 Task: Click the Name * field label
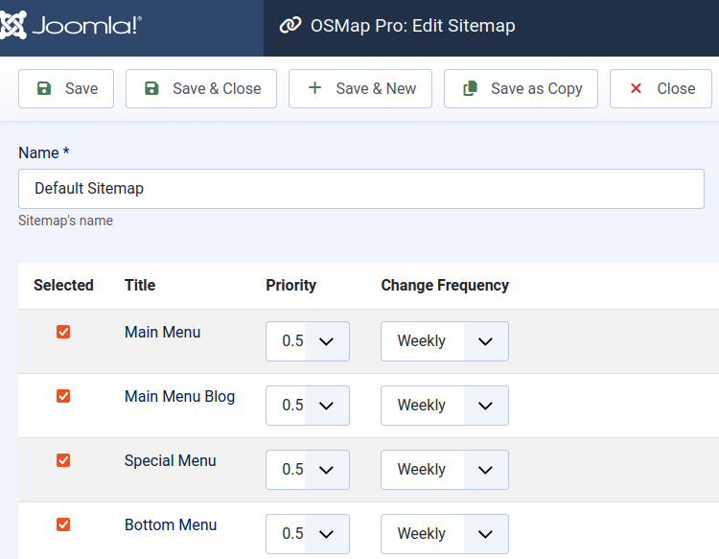44,152
